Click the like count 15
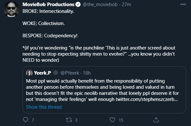The image size is (191, 126). [x=121, y=120]
